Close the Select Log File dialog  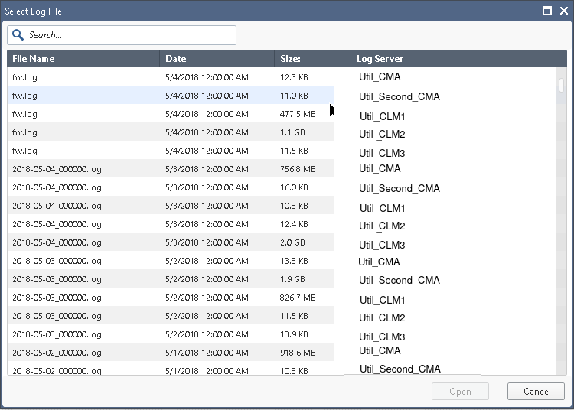(x=564, y=11)
